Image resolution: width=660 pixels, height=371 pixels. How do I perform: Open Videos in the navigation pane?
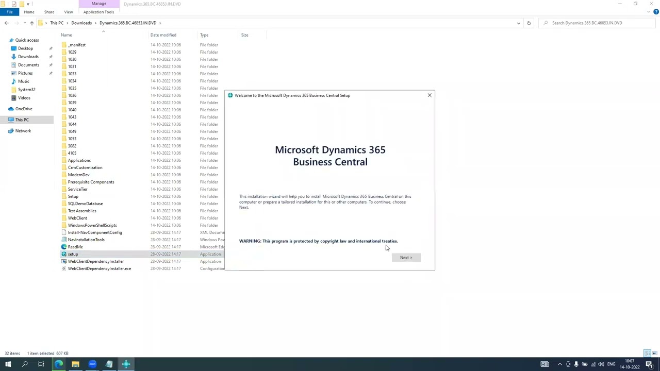coord(24,98)
